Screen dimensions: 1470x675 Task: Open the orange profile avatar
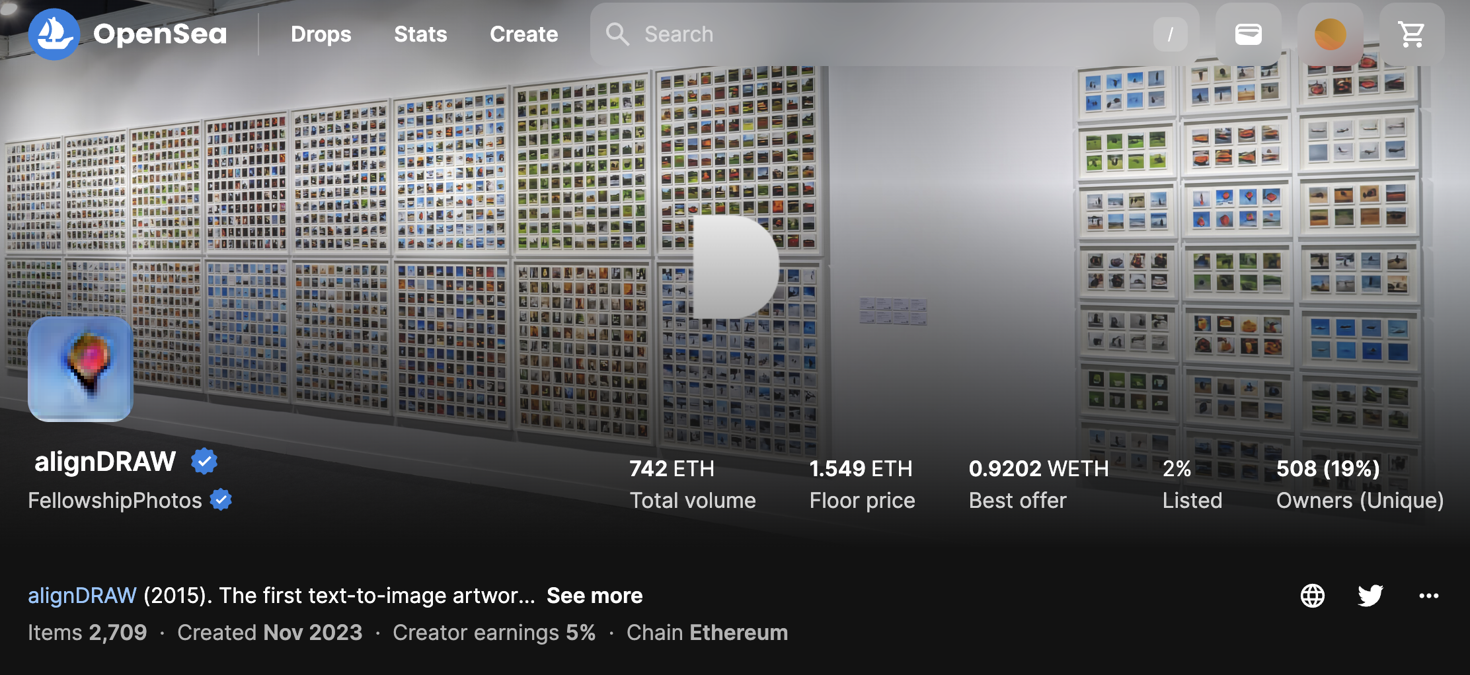[x=1330, y=34]
